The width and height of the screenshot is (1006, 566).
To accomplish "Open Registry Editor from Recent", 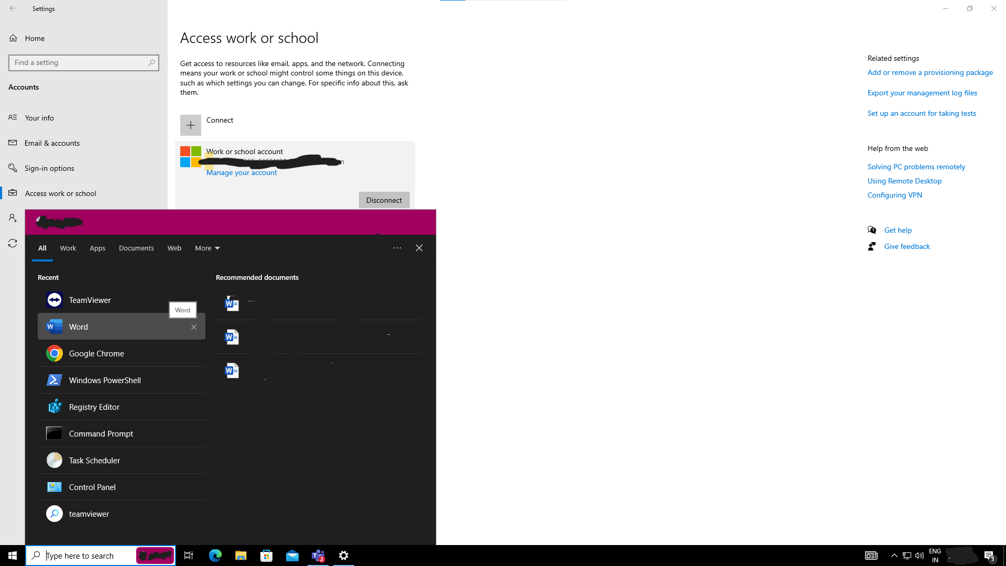I will (121, 407).
